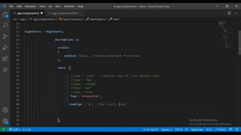Open the View menu
Screen dimensions: 241x135
42,6
